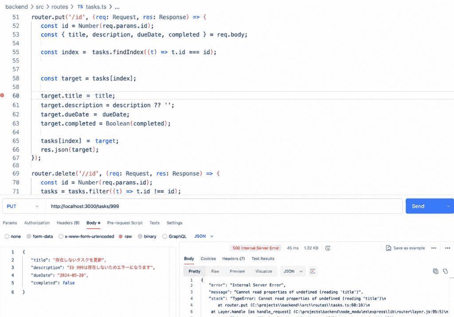This screenshot has height=317, width=454.
Task: Open the Send button arrow dropdown
Action: point(448,206)
